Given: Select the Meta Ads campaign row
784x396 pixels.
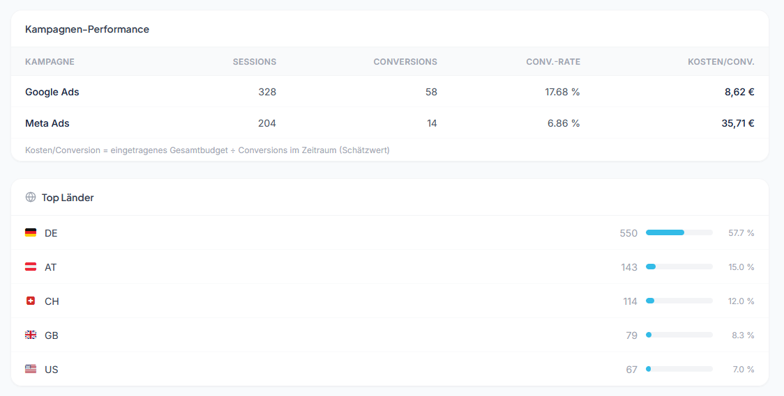Looking at the screenshot, I should pos(47,123).
